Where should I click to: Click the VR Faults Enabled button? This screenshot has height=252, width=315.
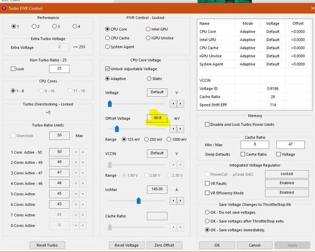287,183
